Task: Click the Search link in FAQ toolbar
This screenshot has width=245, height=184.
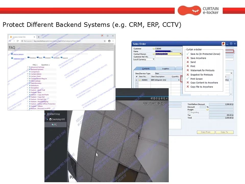Action: (x=65, y=58)
